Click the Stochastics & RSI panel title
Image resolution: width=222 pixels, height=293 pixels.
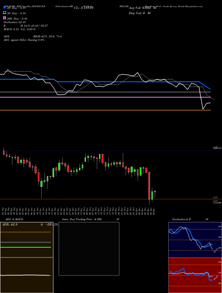(190, 219)
